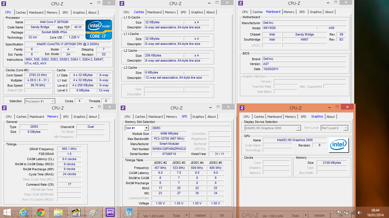
Task: Open File Explorer from the taskbar
Action: pos(58,212)
